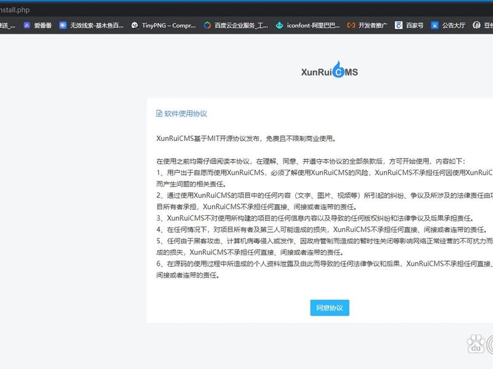Screen dimensions: 493x369
Task: Click the 无效线索 blue eye favicon
Action: [x=63, y=25]
